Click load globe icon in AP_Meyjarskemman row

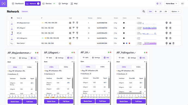click(x=70, y=23)
